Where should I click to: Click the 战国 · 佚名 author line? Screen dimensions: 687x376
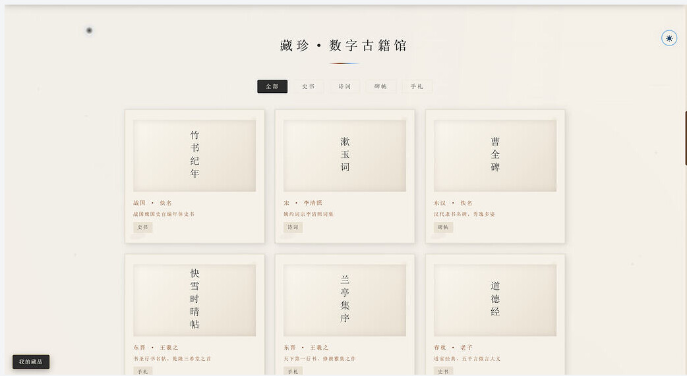coord(152,203)
